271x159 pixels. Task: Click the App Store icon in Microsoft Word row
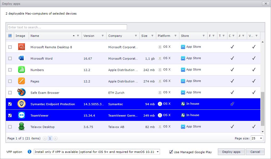183,58
